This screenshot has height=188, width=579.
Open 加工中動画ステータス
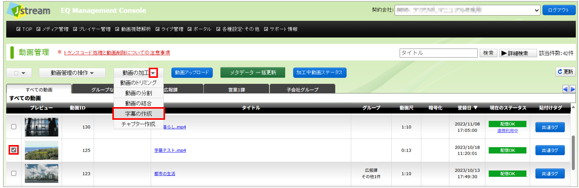(x=319, y=73)
